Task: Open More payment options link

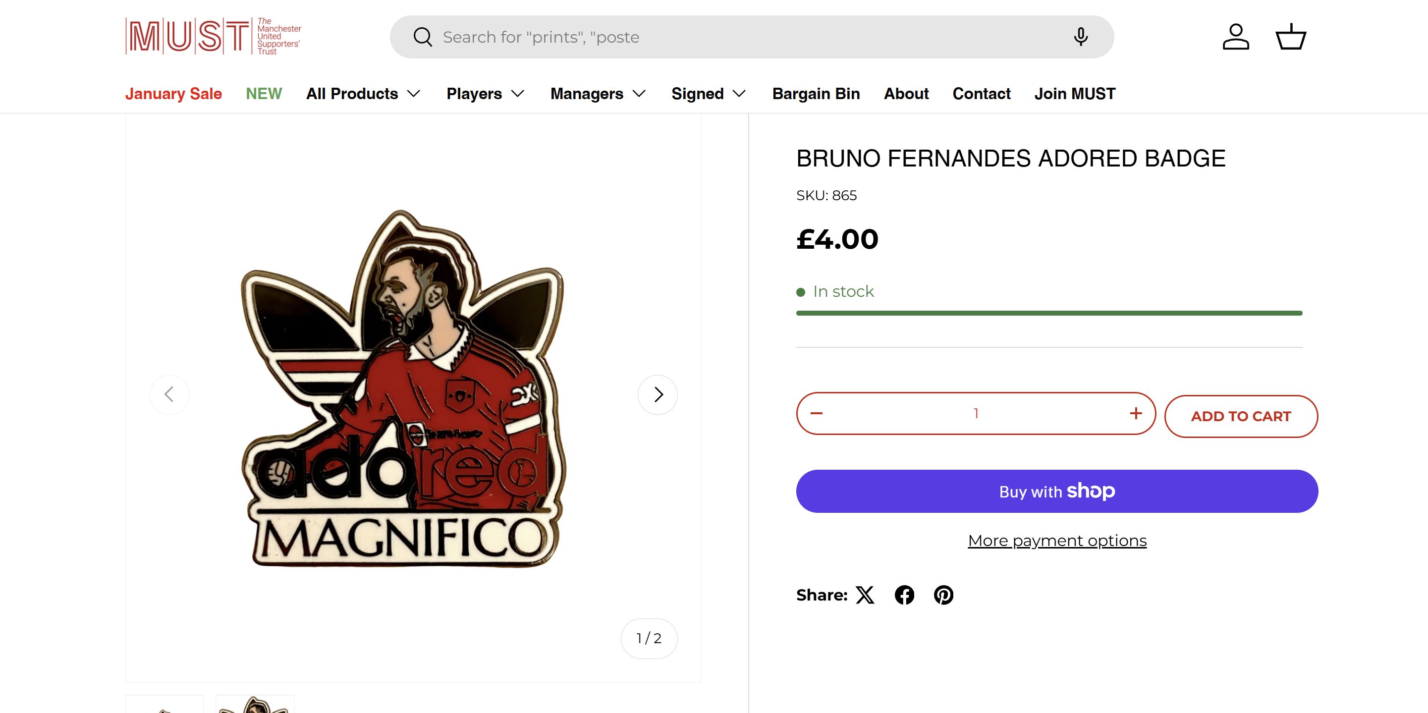Action: (1057, 541)
